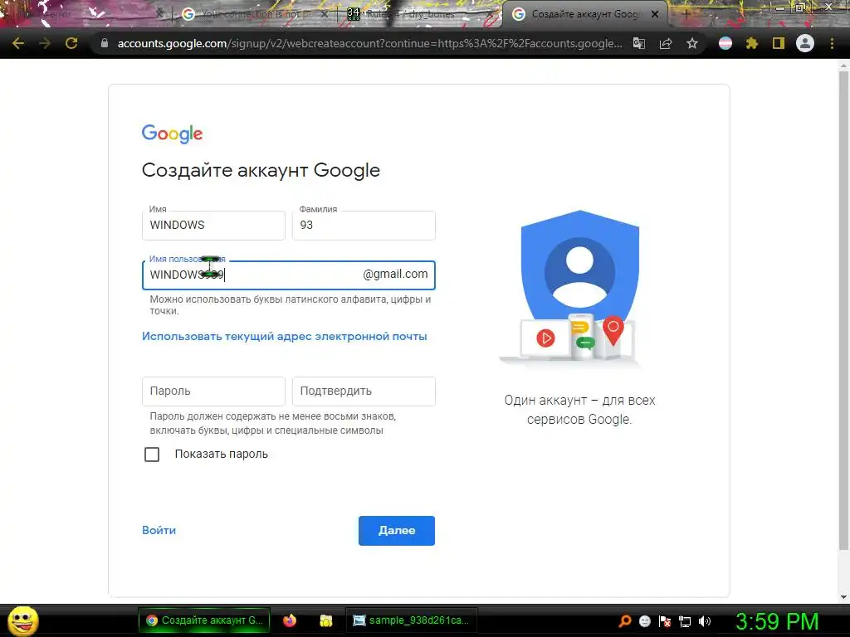Open the flag with red X tray icon
The image size is (850, 637).
(665, 621)
